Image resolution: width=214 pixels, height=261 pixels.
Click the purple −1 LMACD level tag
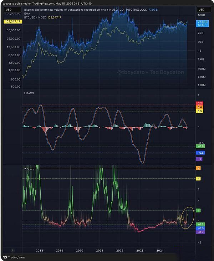coord(200,159)
